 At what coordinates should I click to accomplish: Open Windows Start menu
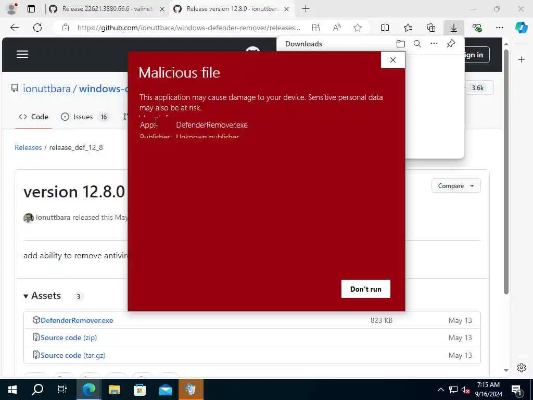click(x=12, y=390)
